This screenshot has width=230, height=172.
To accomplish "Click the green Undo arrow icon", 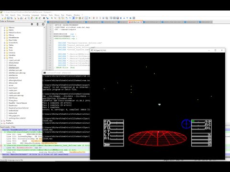I will coord(36,18).
